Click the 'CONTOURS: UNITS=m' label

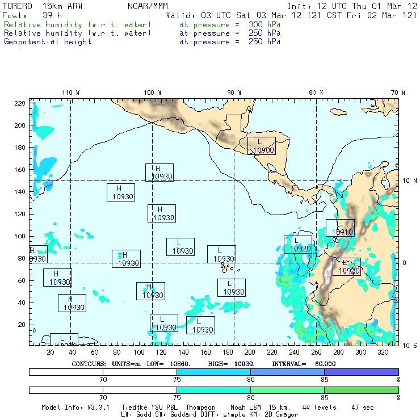coord(106,364)
